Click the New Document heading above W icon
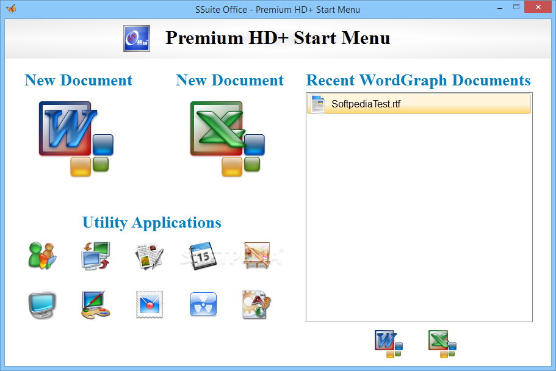Viewport: 556px width, 371px height. click(78, 80)
